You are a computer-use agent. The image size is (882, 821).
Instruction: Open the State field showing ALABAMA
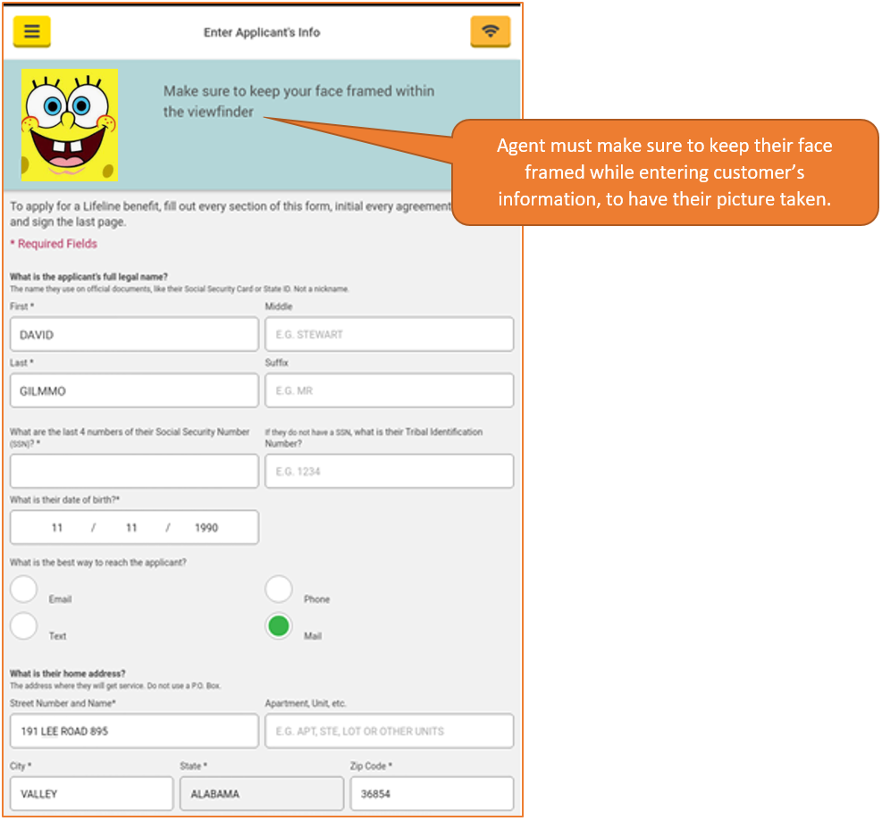click(262, 793)
